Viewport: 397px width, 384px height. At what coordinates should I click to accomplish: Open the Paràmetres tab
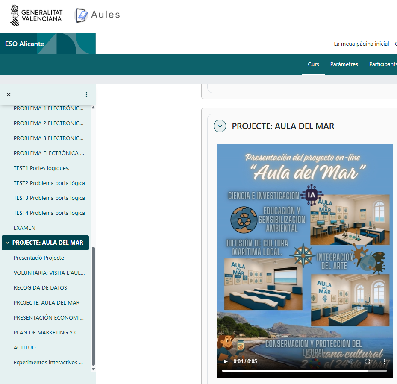point(344,64)
